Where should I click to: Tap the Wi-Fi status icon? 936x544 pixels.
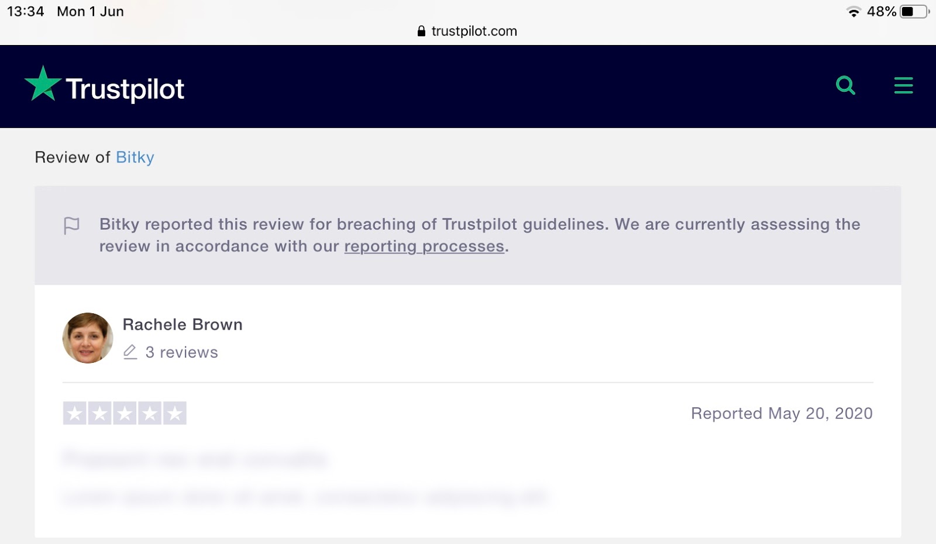pos(854,12)
